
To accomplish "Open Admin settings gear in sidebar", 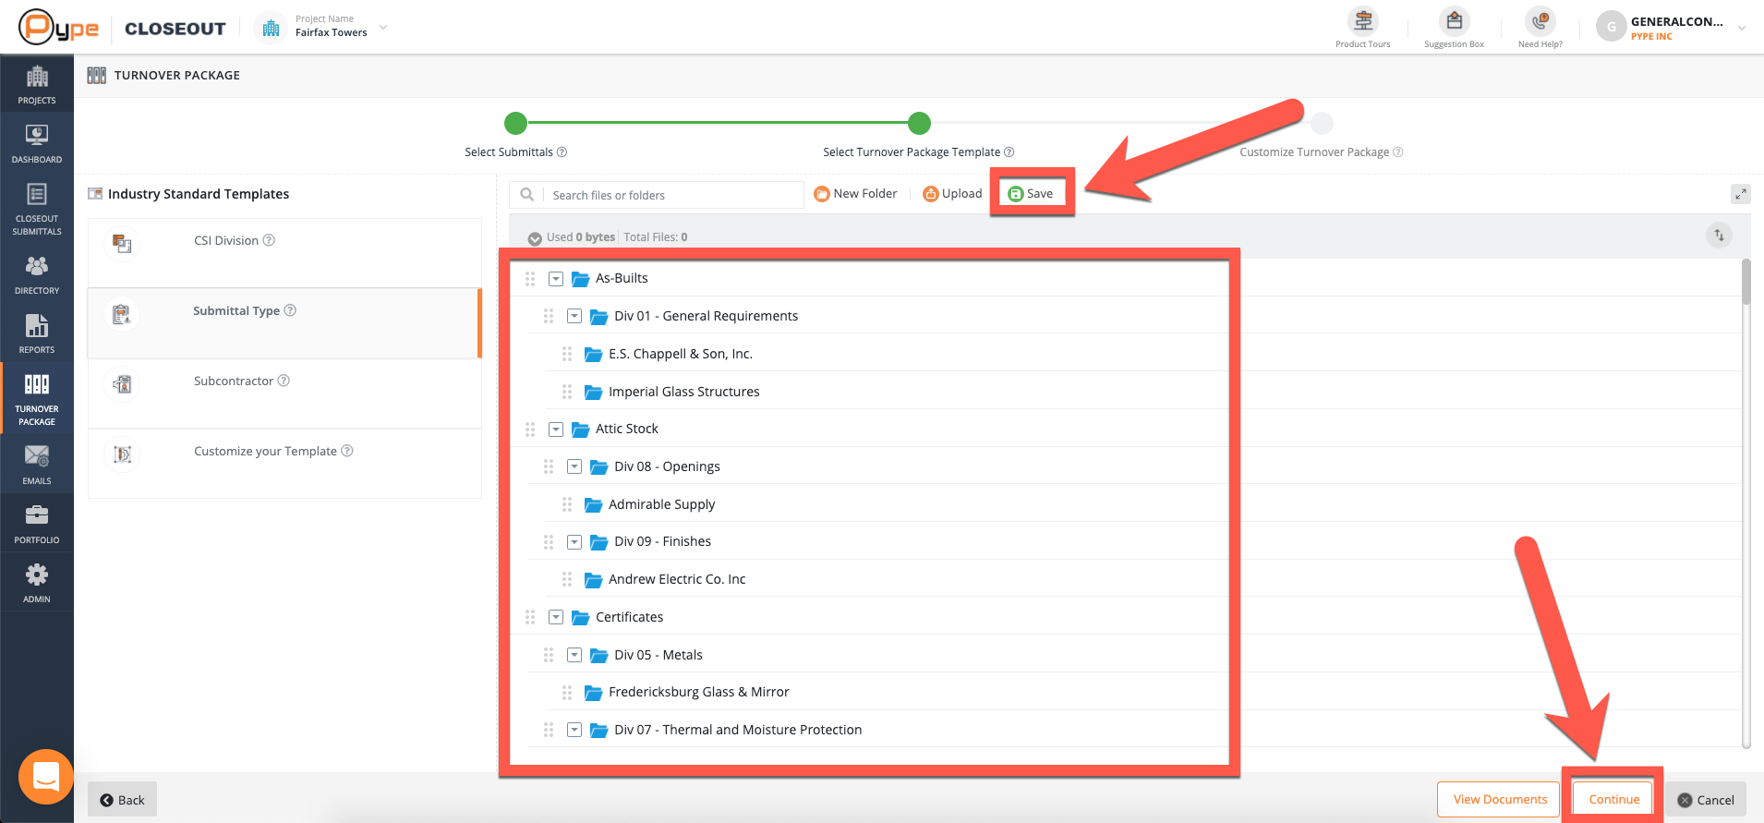I will [x=37, y=583].
